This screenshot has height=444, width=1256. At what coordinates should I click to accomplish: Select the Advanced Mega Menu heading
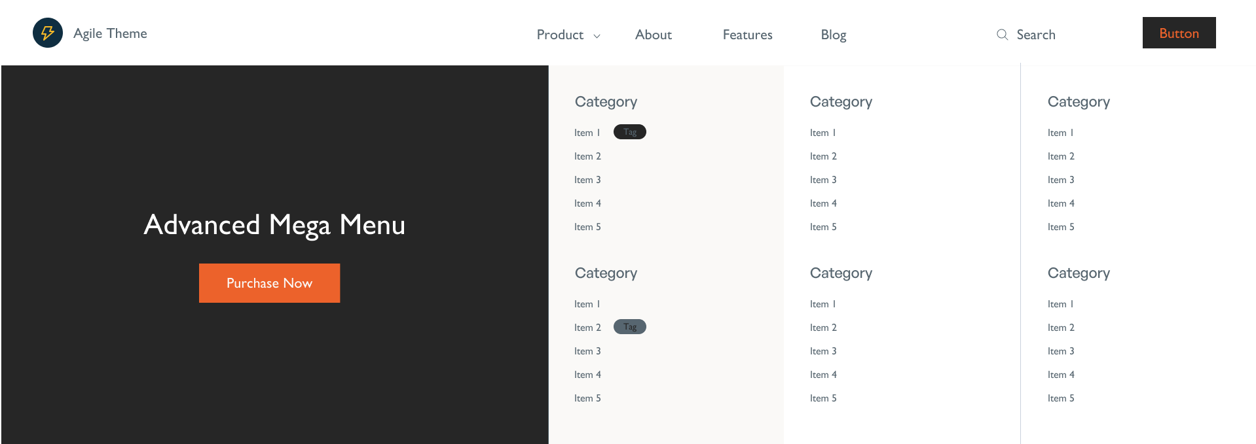pyautogui.click(x=274, y=225)
